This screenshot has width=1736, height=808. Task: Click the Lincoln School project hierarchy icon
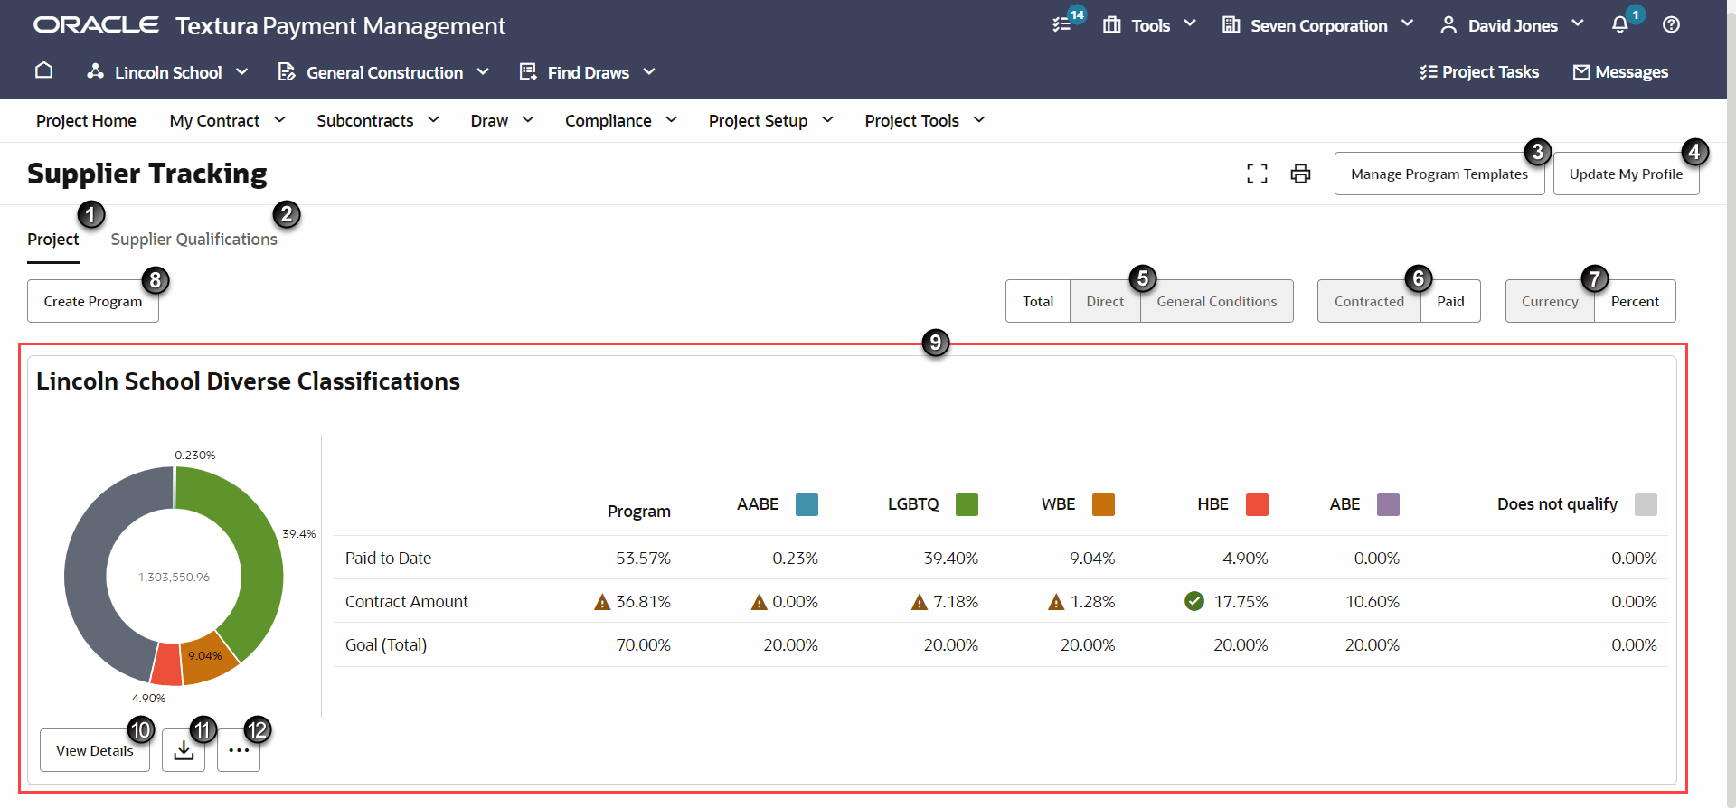95,71
